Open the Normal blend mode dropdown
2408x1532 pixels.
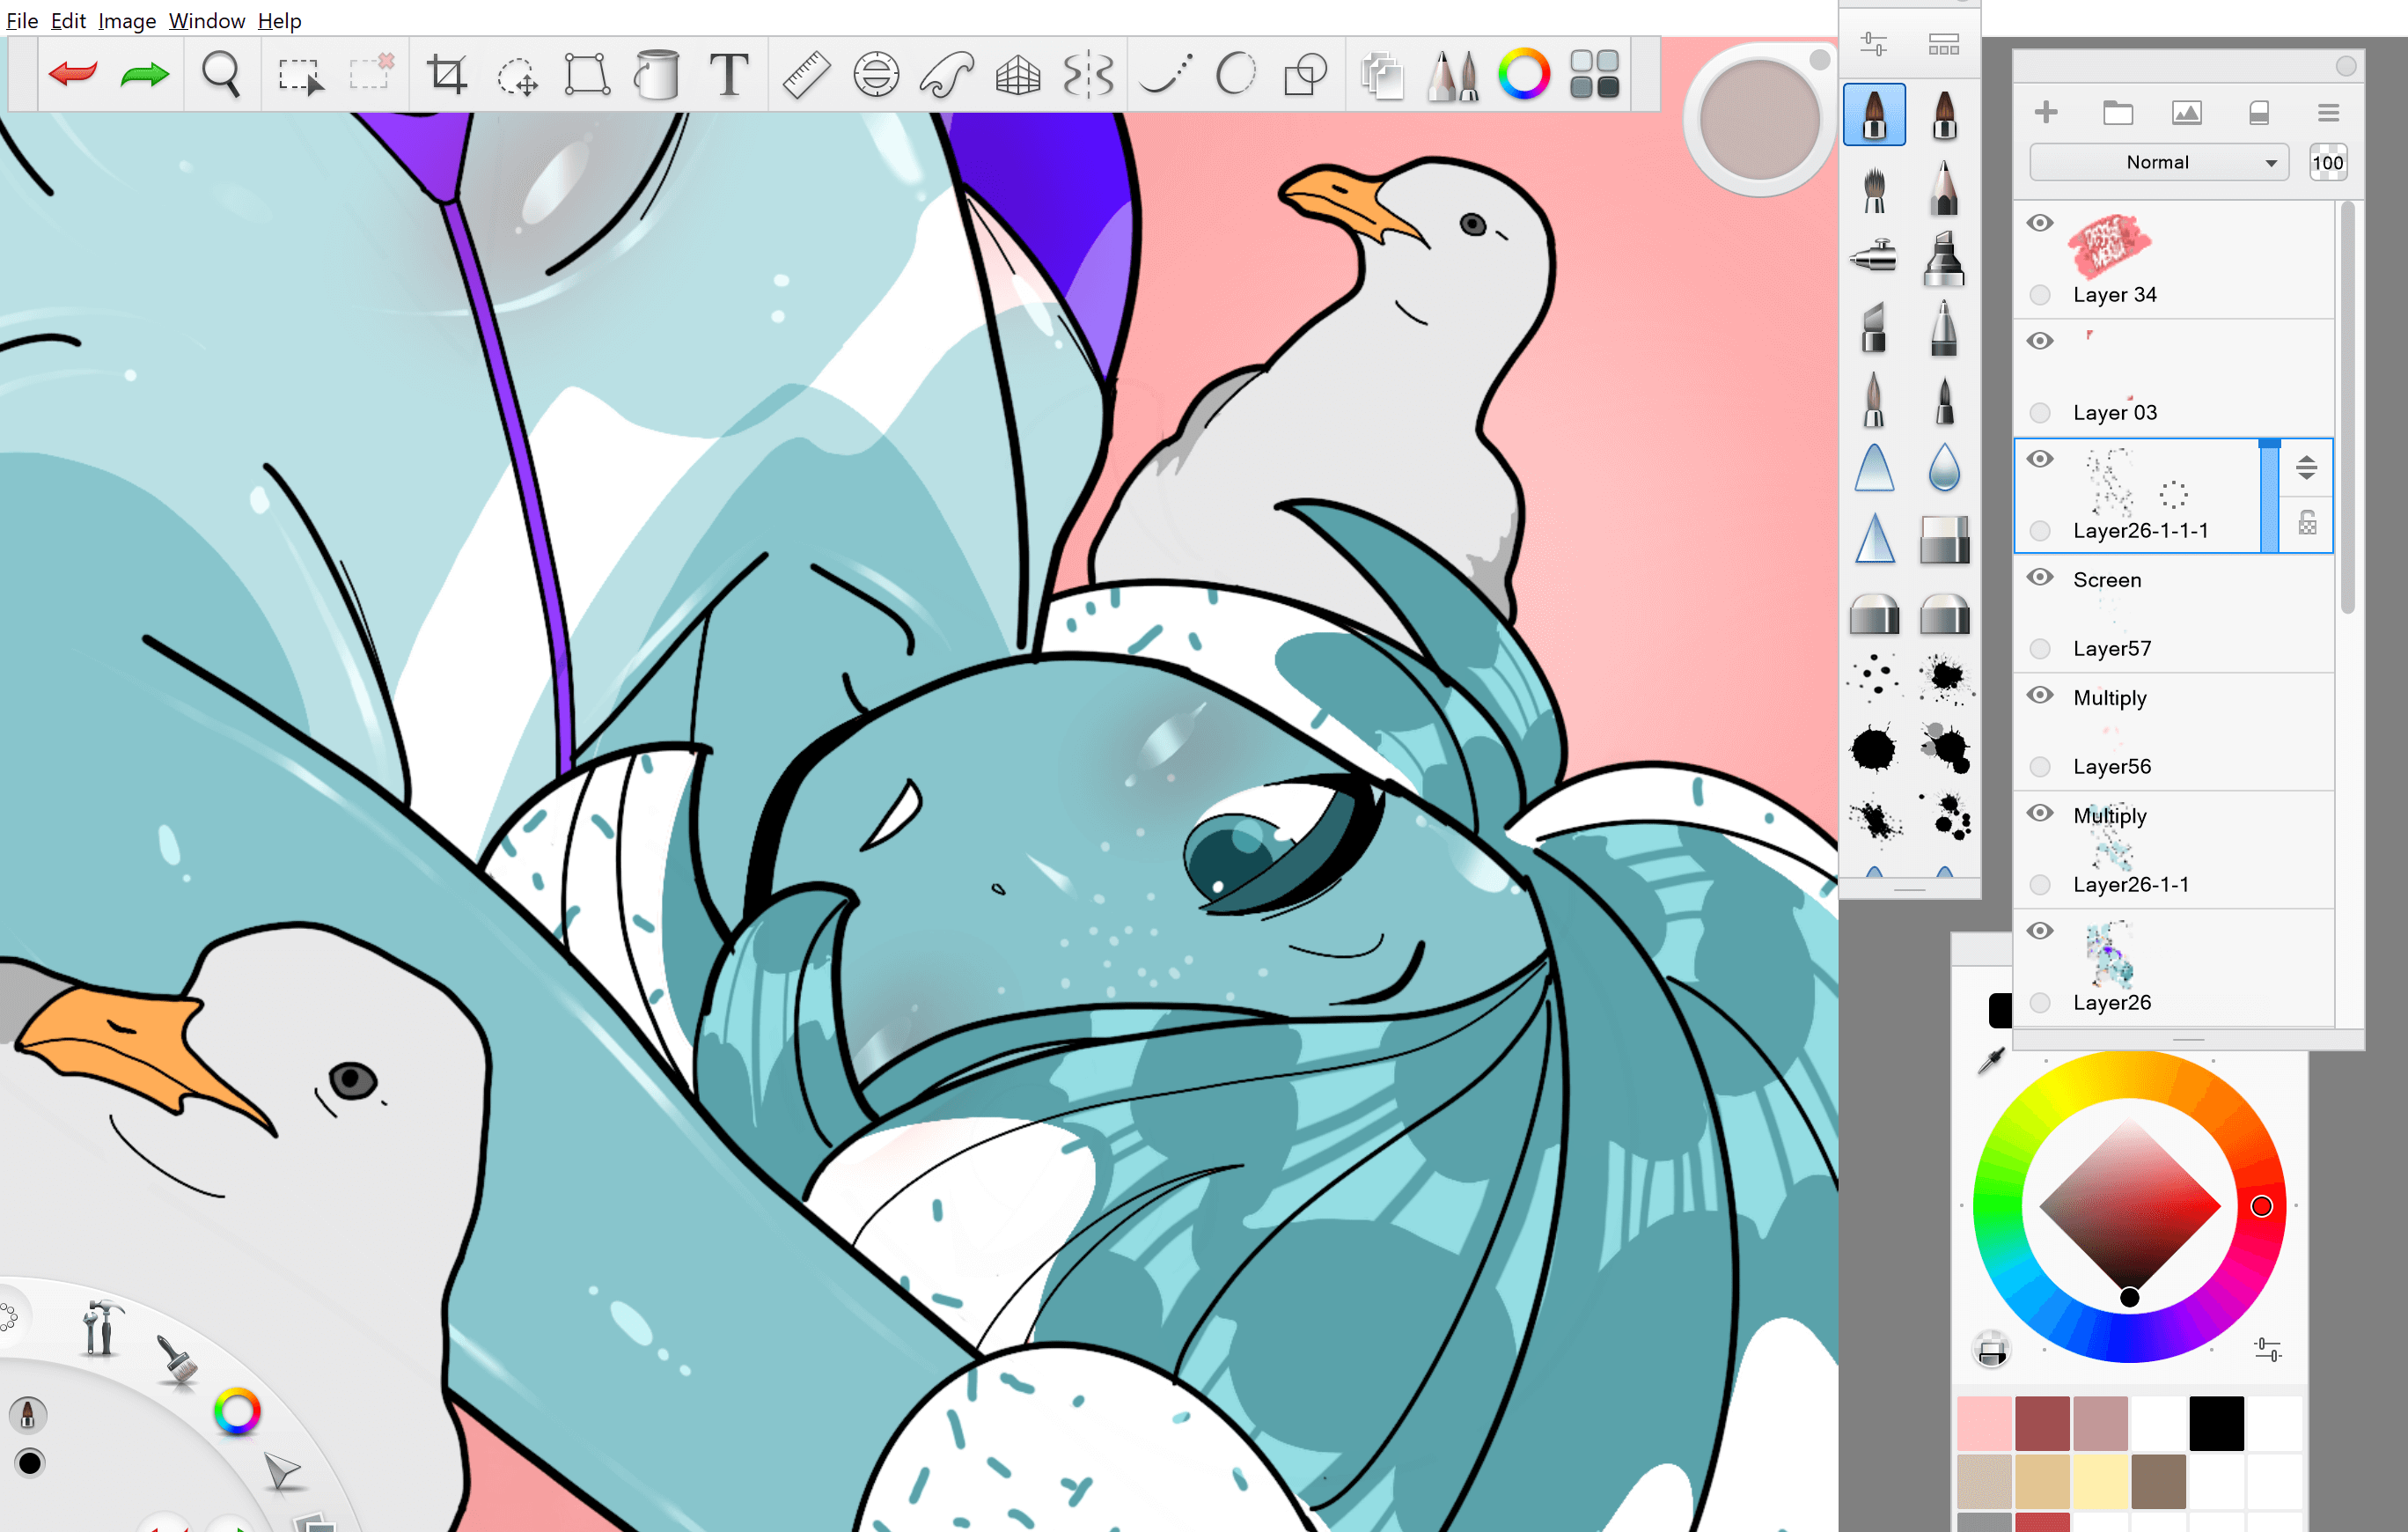point(2158,162)
